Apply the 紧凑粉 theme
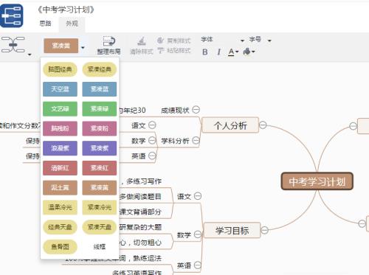This screenshot has width=369, height=275. [x=100, y=128]
